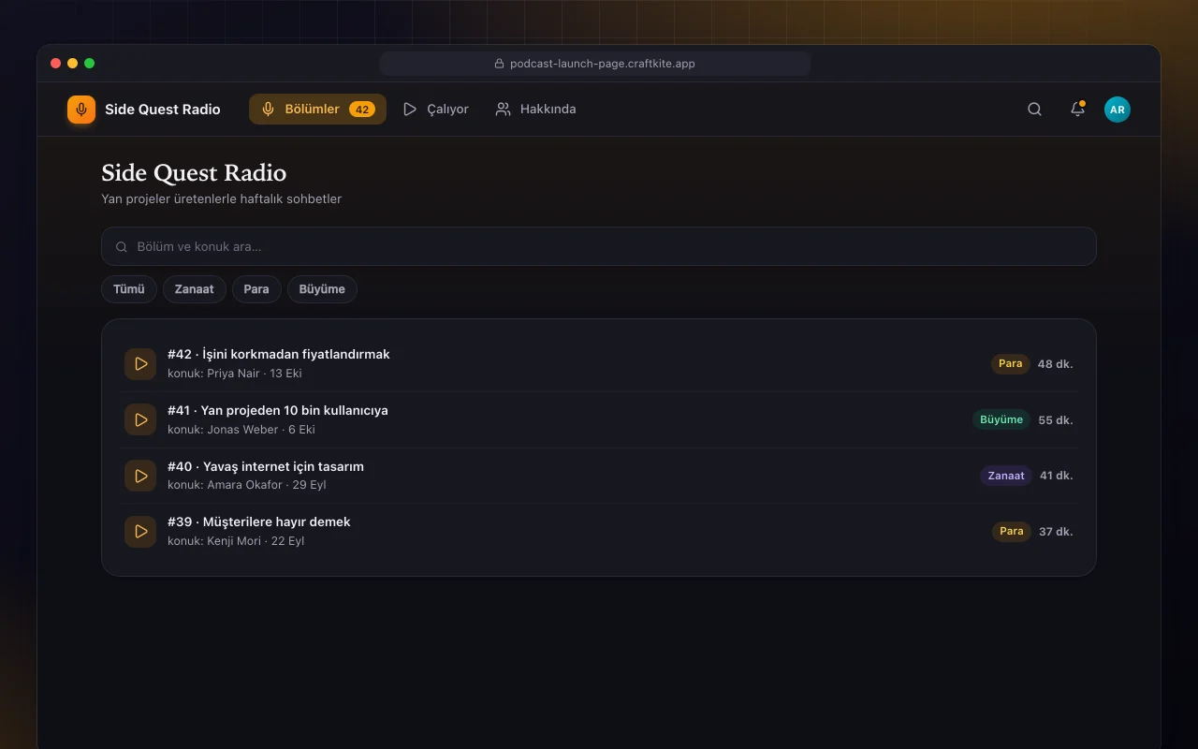Viewport: 1198px width, 749px height.
Task: Click the Side Quest Radio page heading
Action: [x=194, y=173]
